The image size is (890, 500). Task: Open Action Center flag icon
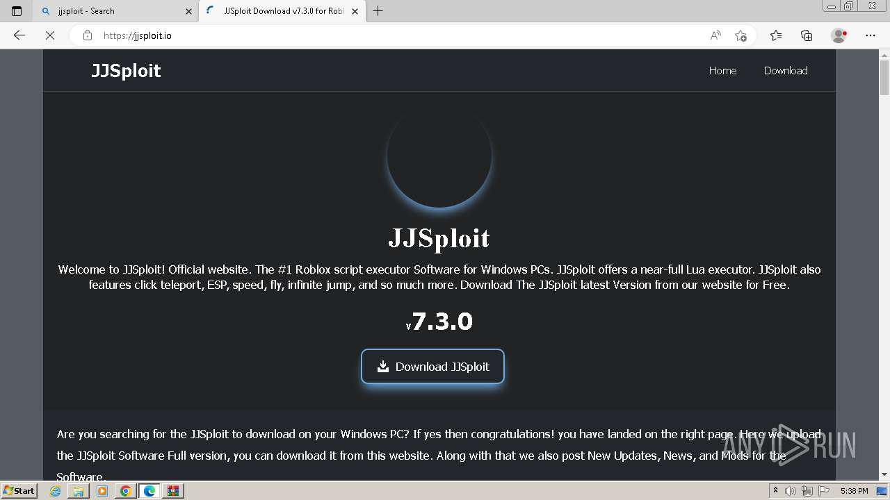click(823, 491)
